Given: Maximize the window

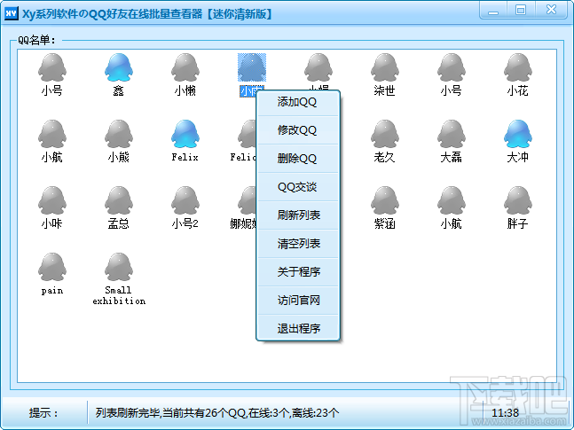Looking at the screenshot, I should 520,11.
